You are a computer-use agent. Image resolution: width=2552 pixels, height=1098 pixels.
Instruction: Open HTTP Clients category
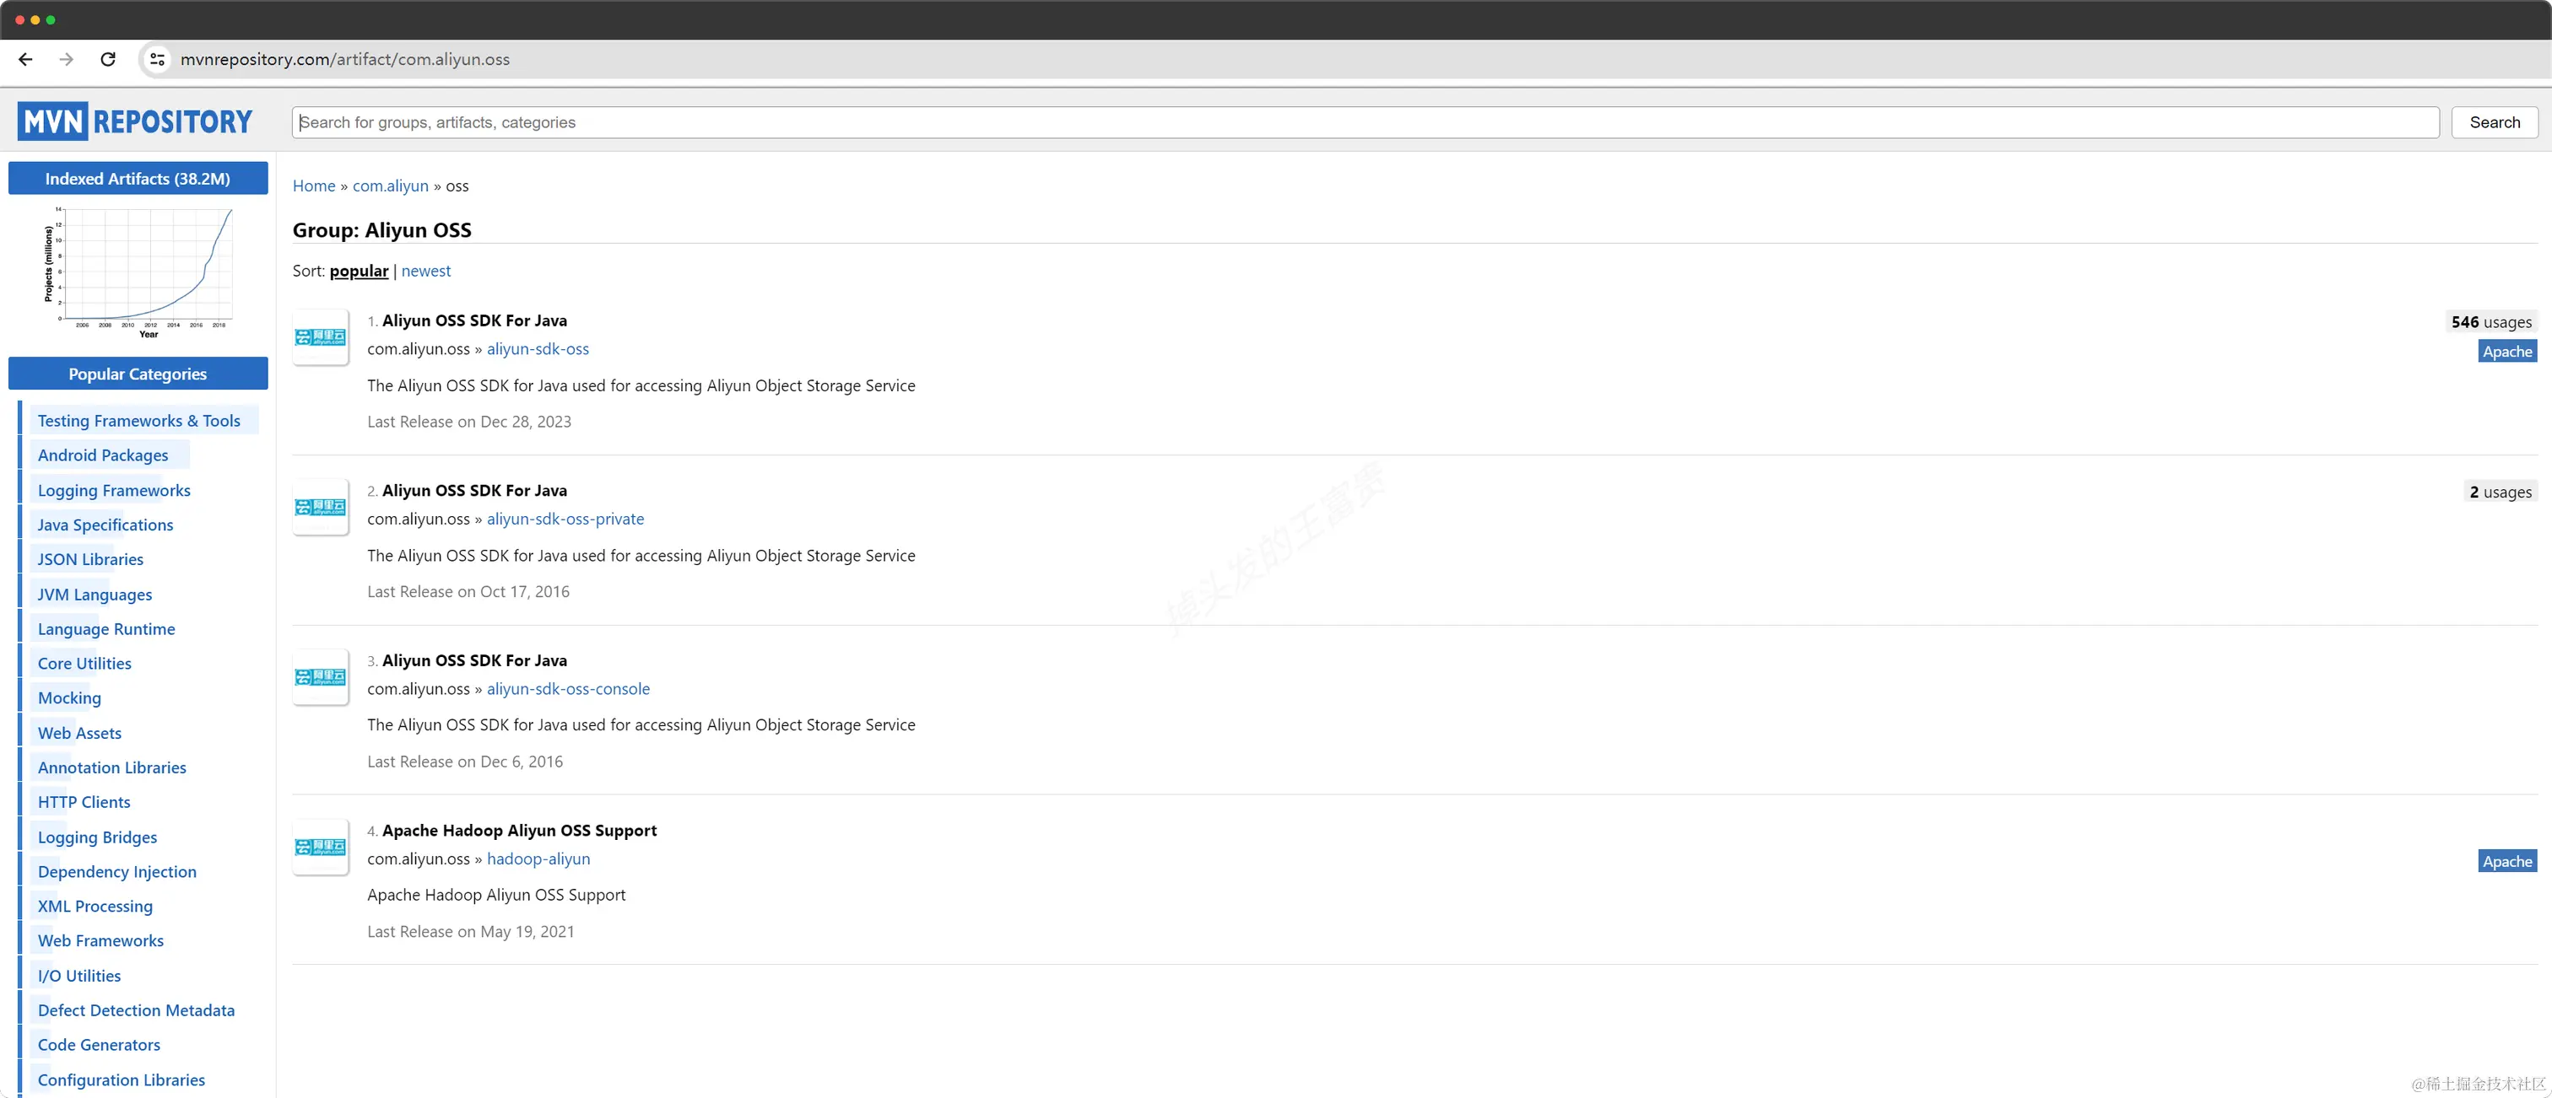click(x=84, y=802)
